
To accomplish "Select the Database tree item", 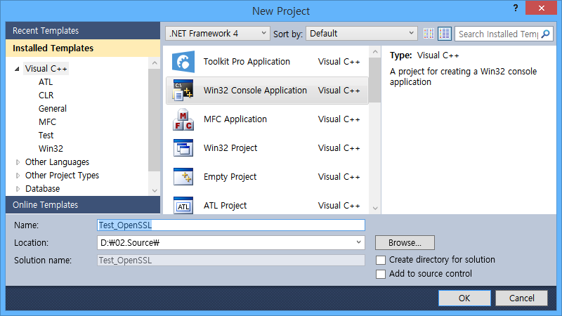I will click(42, 189).
